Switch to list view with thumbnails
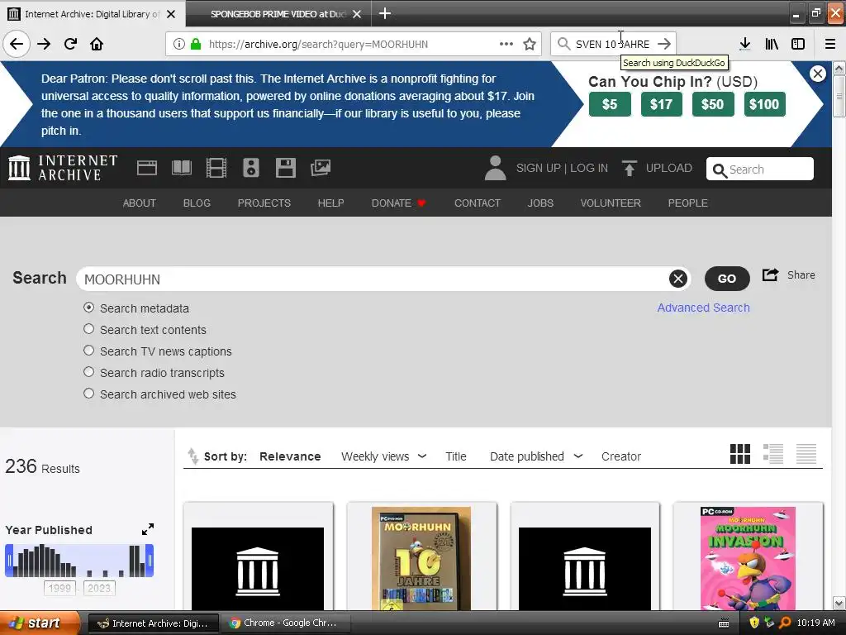This screenshot has width=846, height=635. pos(772,454)
